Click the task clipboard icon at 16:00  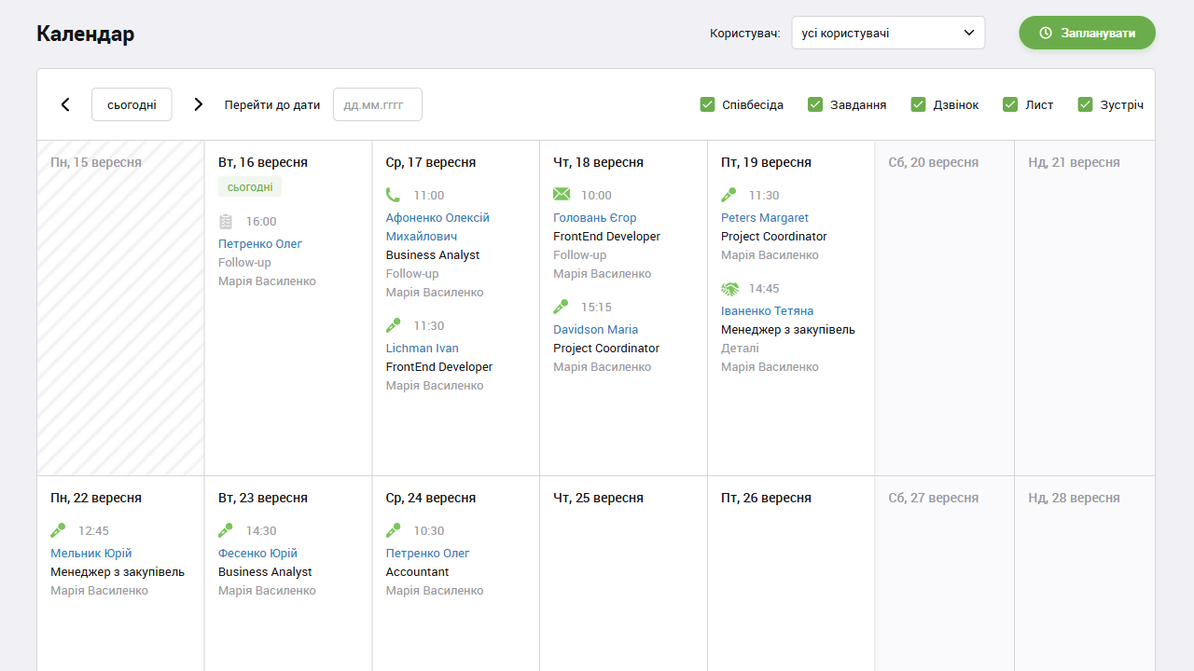coord(226,222)
